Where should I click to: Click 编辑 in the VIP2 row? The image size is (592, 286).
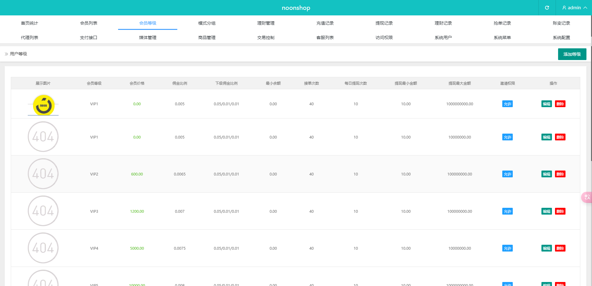[547, 174]
